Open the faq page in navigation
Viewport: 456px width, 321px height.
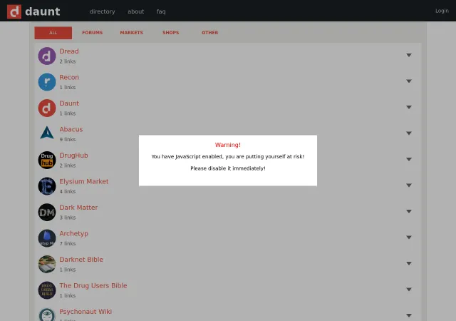coord(161,11)
